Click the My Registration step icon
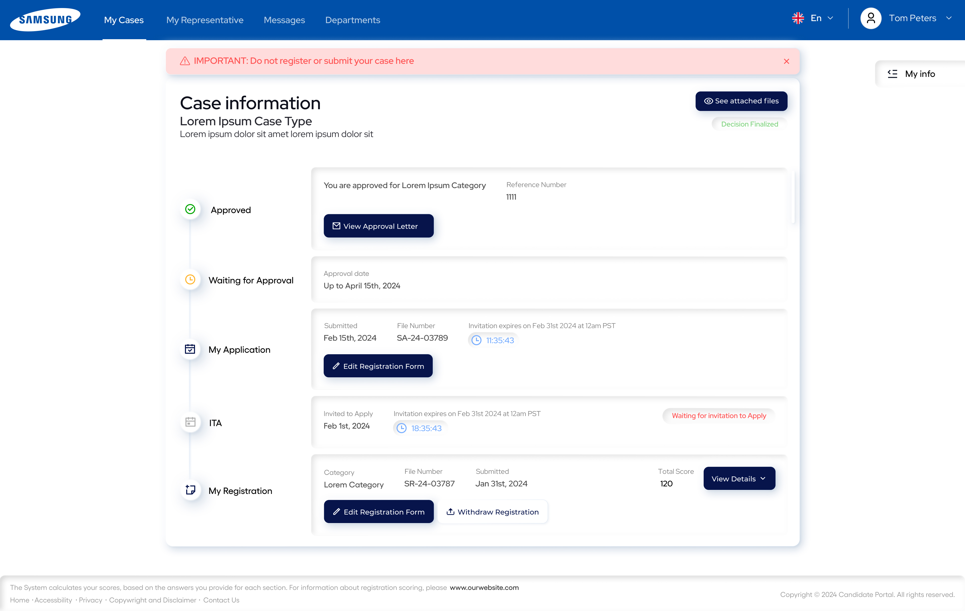Image resolution: width=965 pixels, height=611 pixels. [x=190, y=490]
